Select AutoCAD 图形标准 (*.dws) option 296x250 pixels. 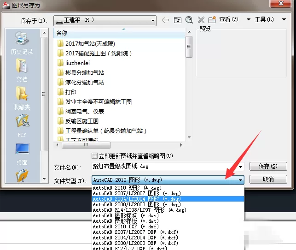(x=168, y=215)
